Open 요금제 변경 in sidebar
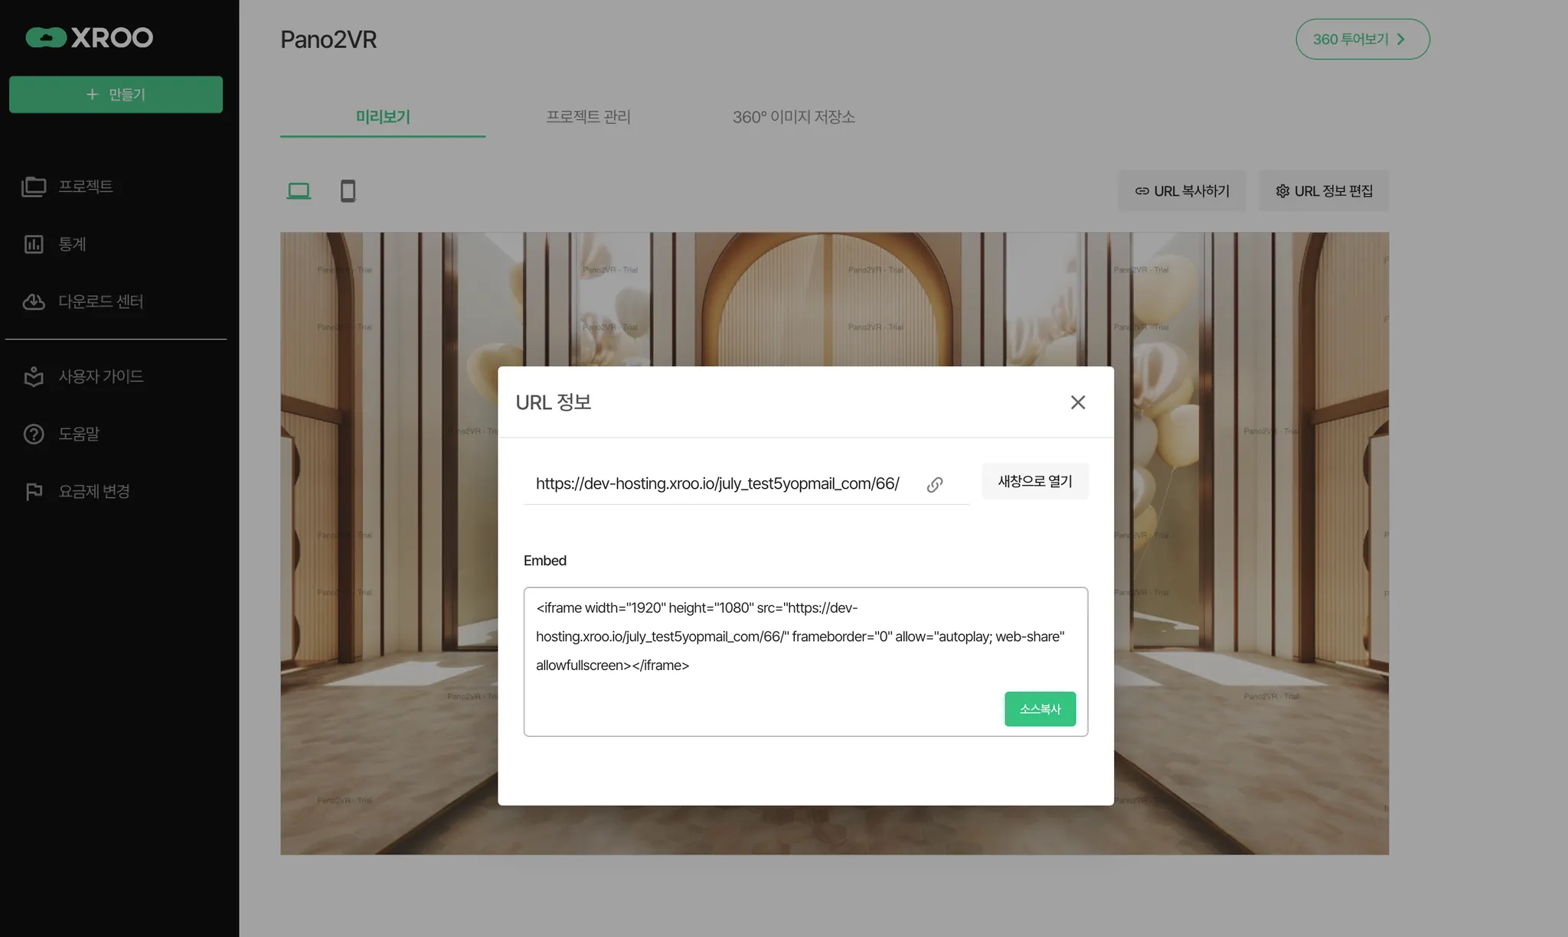Image resolution: width=1568 pixels, height=937 pixels. point(93,491)
